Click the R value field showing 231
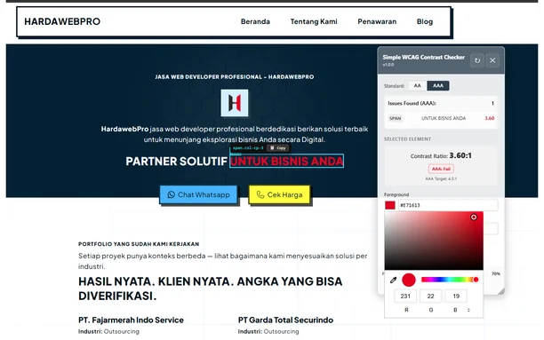This screenshot has width=544, height=340. click(405, 296)
